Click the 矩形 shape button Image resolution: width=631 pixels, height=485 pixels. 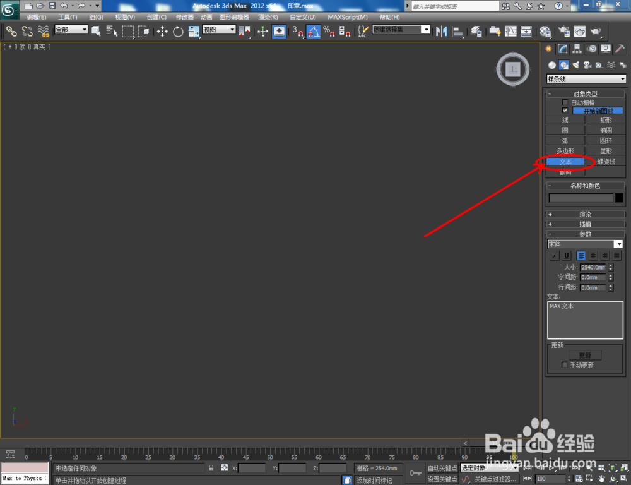pos(606,119)
